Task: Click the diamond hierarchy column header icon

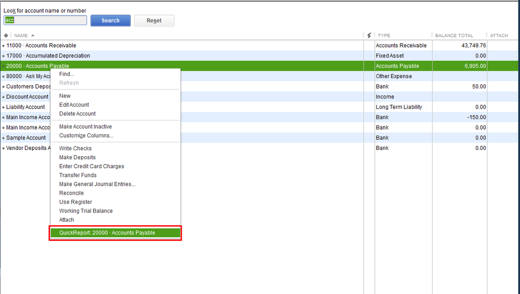Action: coord(6,35)
